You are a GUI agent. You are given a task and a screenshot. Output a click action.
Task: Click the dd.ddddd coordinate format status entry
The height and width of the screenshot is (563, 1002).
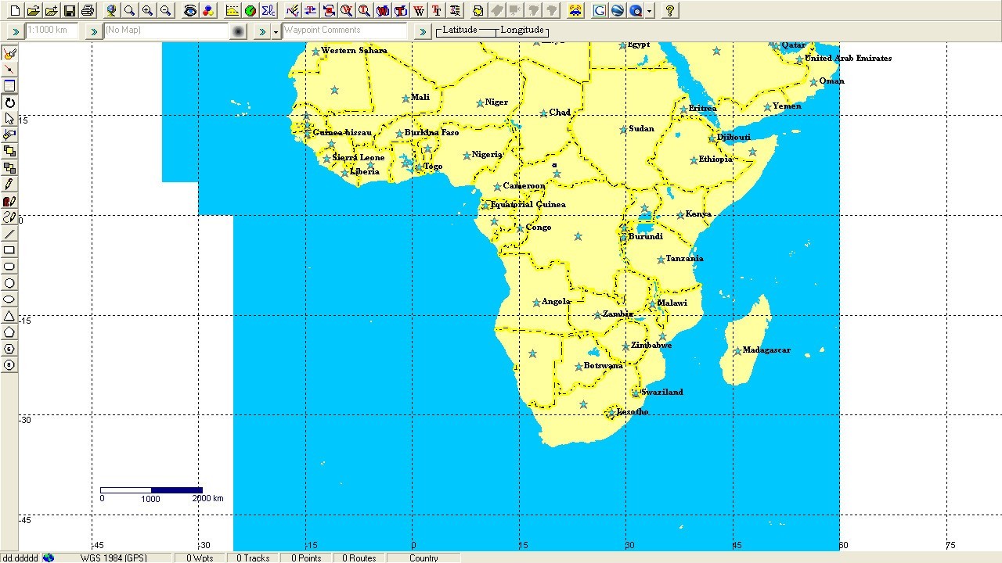click(x=20, y=558)
